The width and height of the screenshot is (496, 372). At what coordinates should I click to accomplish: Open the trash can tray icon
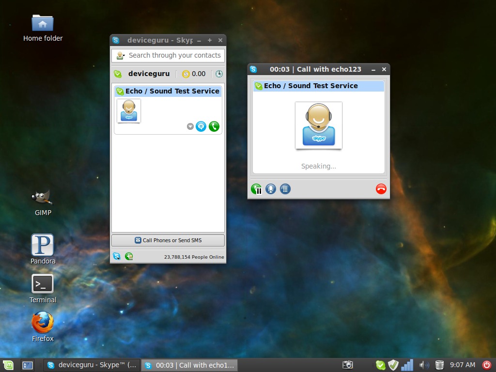coord(439,365)
